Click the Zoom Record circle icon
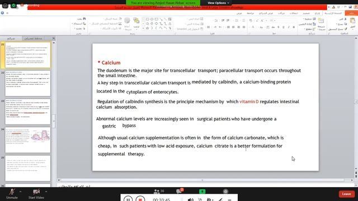The width and height of the screenshot is (358, 201). 225,192
